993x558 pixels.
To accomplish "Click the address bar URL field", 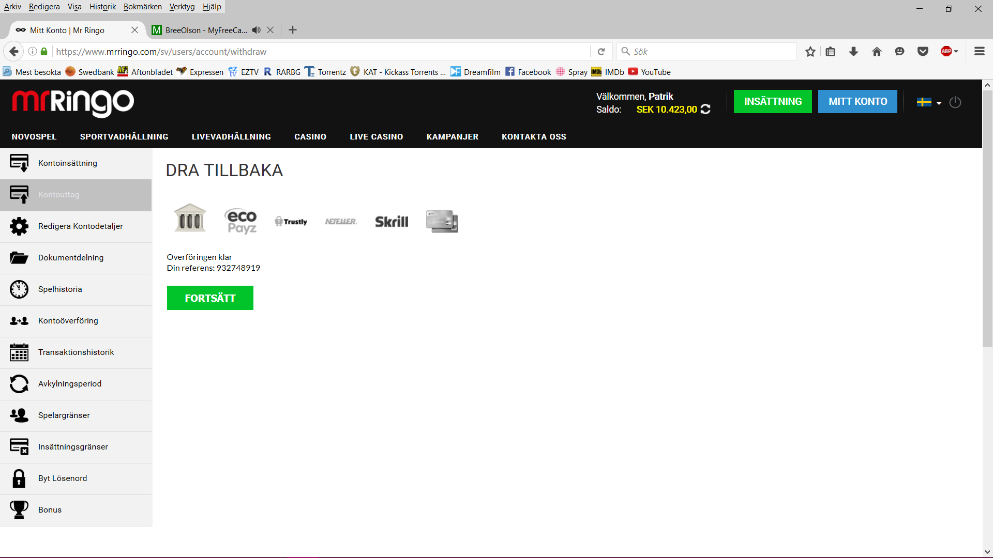I will point(321,52).
